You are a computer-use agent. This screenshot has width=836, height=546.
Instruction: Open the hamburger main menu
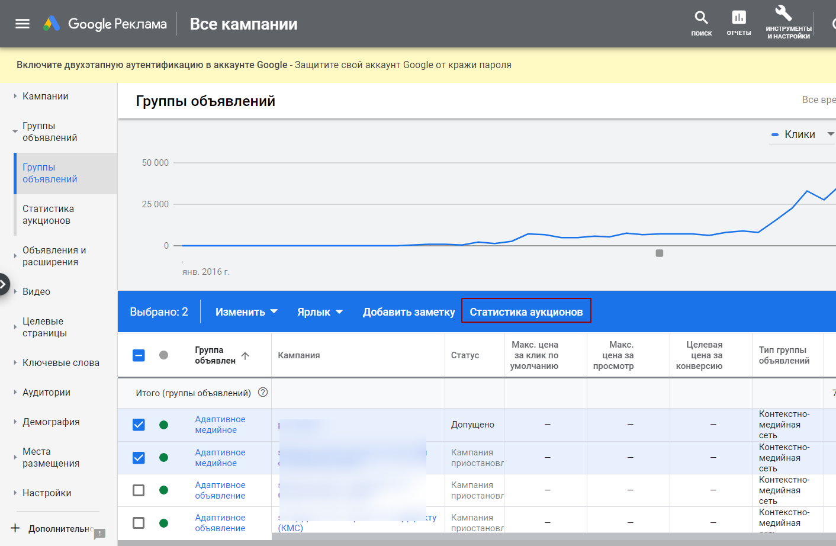(22, 24)
